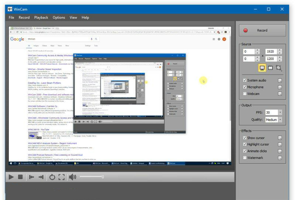Click 'WinCAM Software | Camtek Oy' result
Viewport: 295px width, 200px height.
[42, 106]
